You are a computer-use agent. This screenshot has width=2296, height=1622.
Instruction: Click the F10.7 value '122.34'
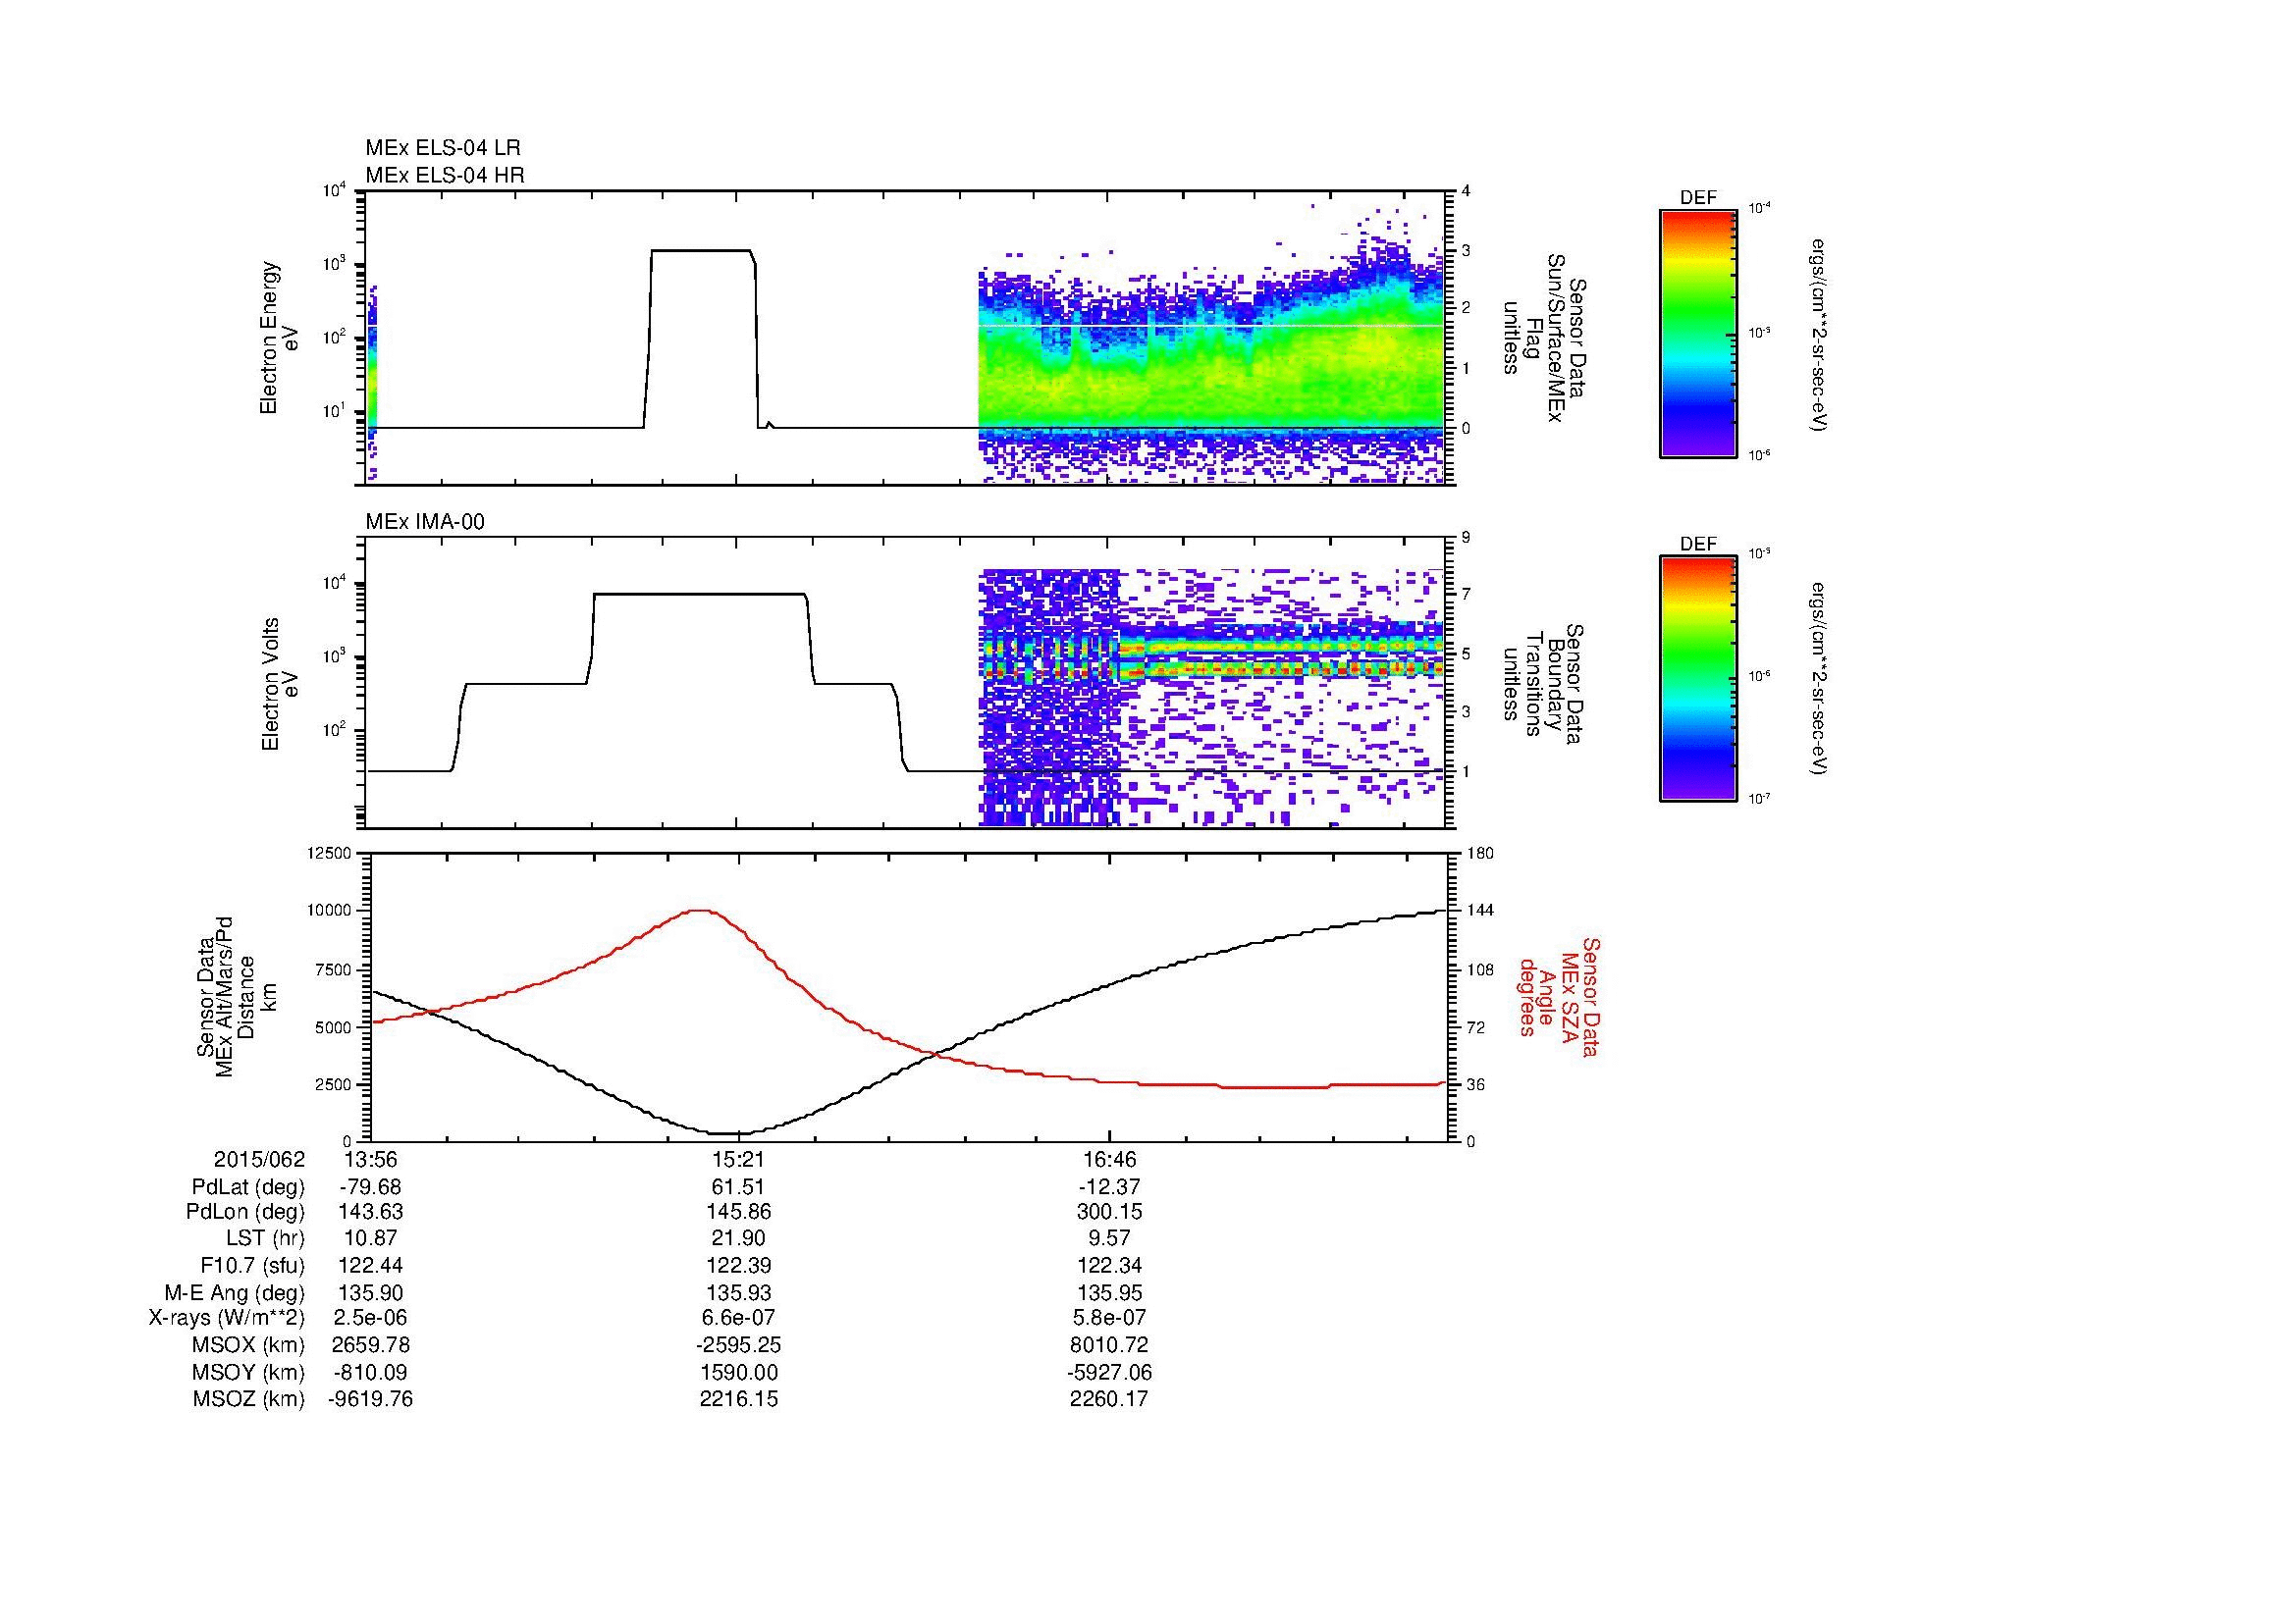click(x=1109, y=1265)
